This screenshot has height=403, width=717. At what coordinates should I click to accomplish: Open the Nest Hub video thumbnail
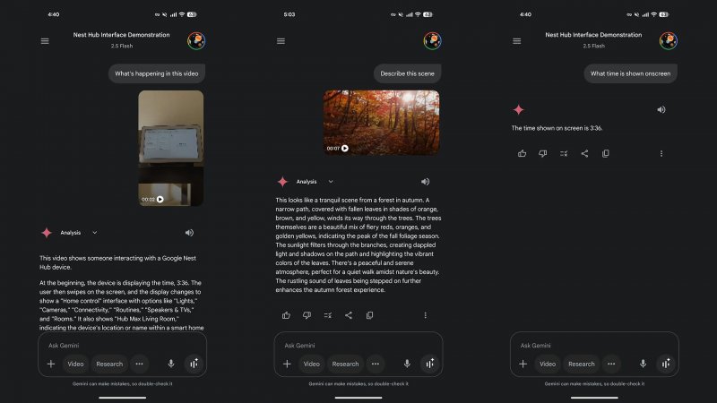click(171, 148)
